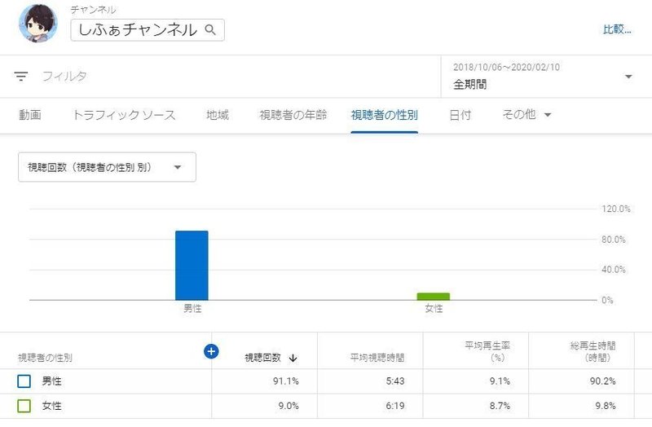
Task: Click the green 女性 bar in chart
Action: (434, 297)
